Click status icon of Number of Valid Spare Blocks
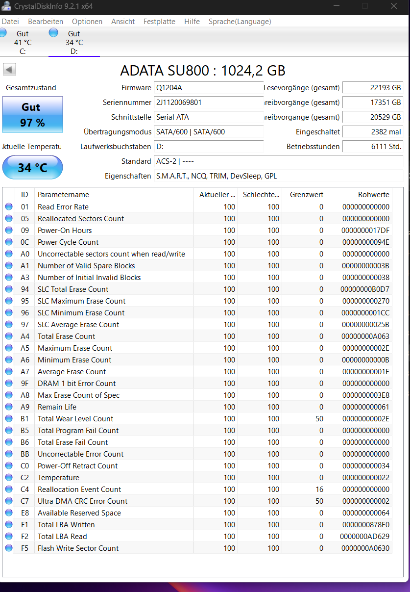Image resolution: width=410 pixels, height=592 pixels. (x=9, y=266)
